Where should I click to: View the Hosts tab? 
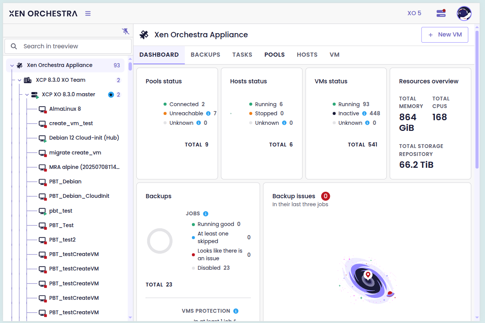coord(307,55)
